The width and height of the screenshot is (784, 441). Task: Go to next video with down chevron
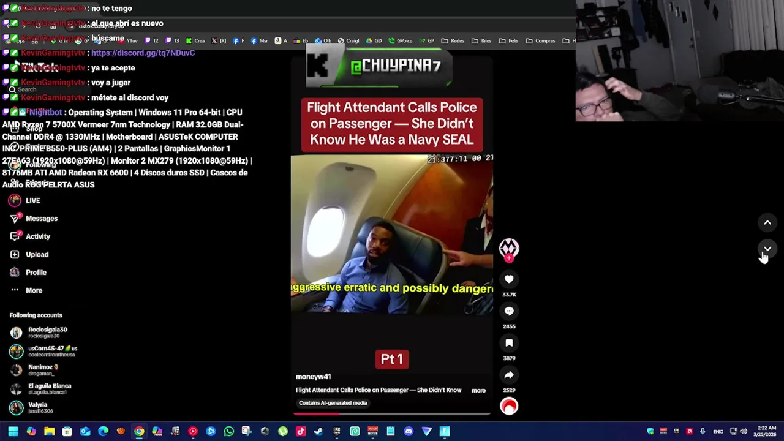click(x=767, y=249)
